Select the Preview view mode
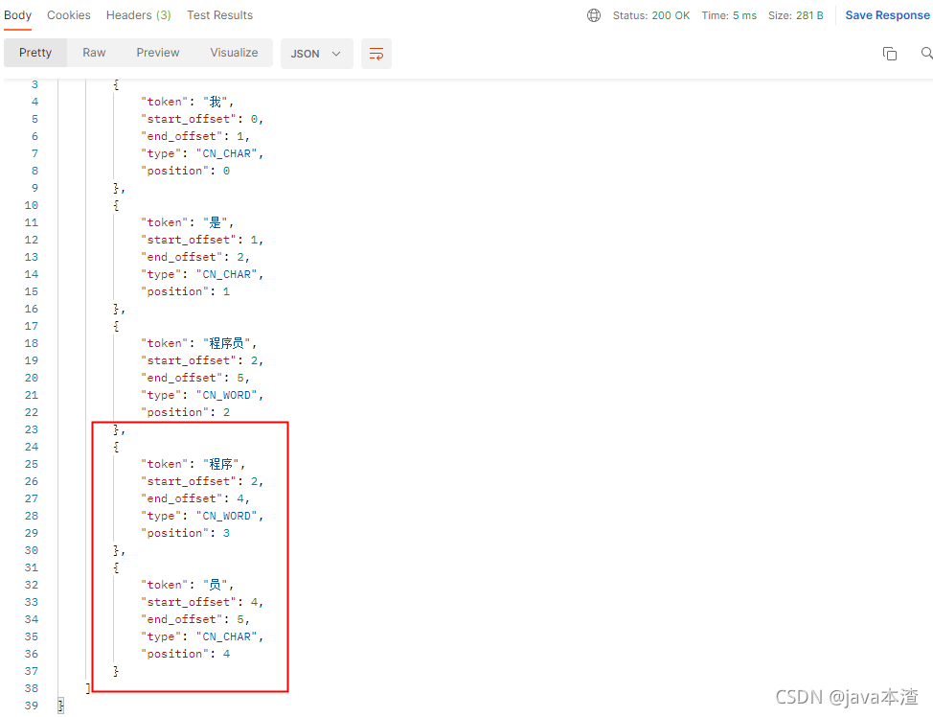 click(x=158, y=53)
